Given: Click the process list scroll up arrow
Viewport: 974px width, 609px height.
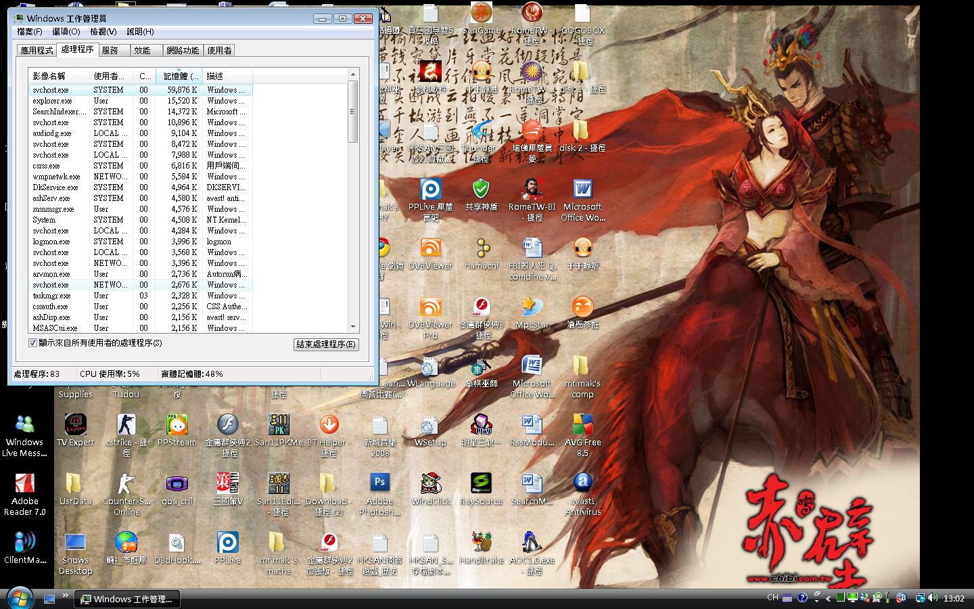Looking at the screenshot, I should tap(352, 74).
